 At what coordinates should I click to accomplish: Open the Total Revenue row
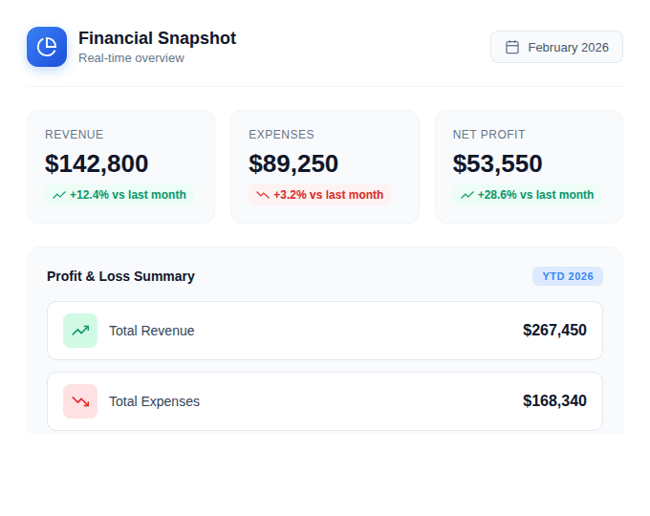point(324,331)
